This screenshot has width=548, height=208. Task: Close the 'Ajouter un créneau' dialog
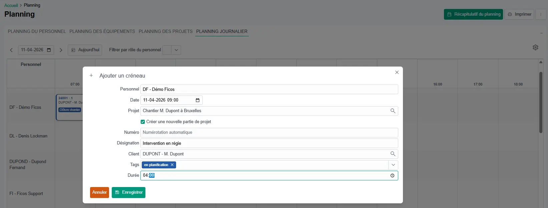coord(397,72)
